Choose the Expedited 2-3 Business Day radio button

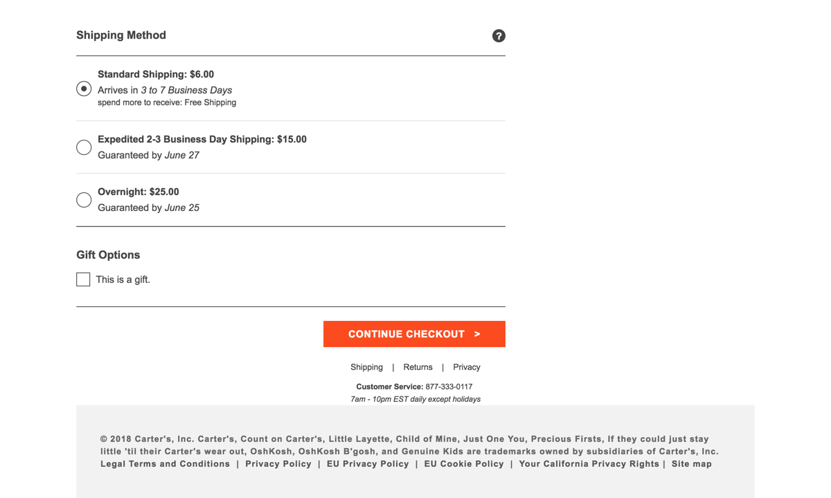coord(84,147)
